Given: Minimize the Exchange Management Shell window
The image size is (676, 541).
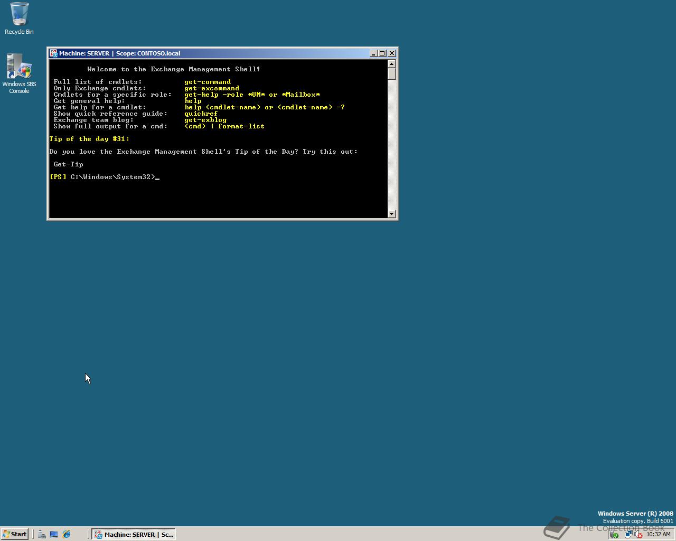Looking at the screenshot, I should click(x=373, y=53).
